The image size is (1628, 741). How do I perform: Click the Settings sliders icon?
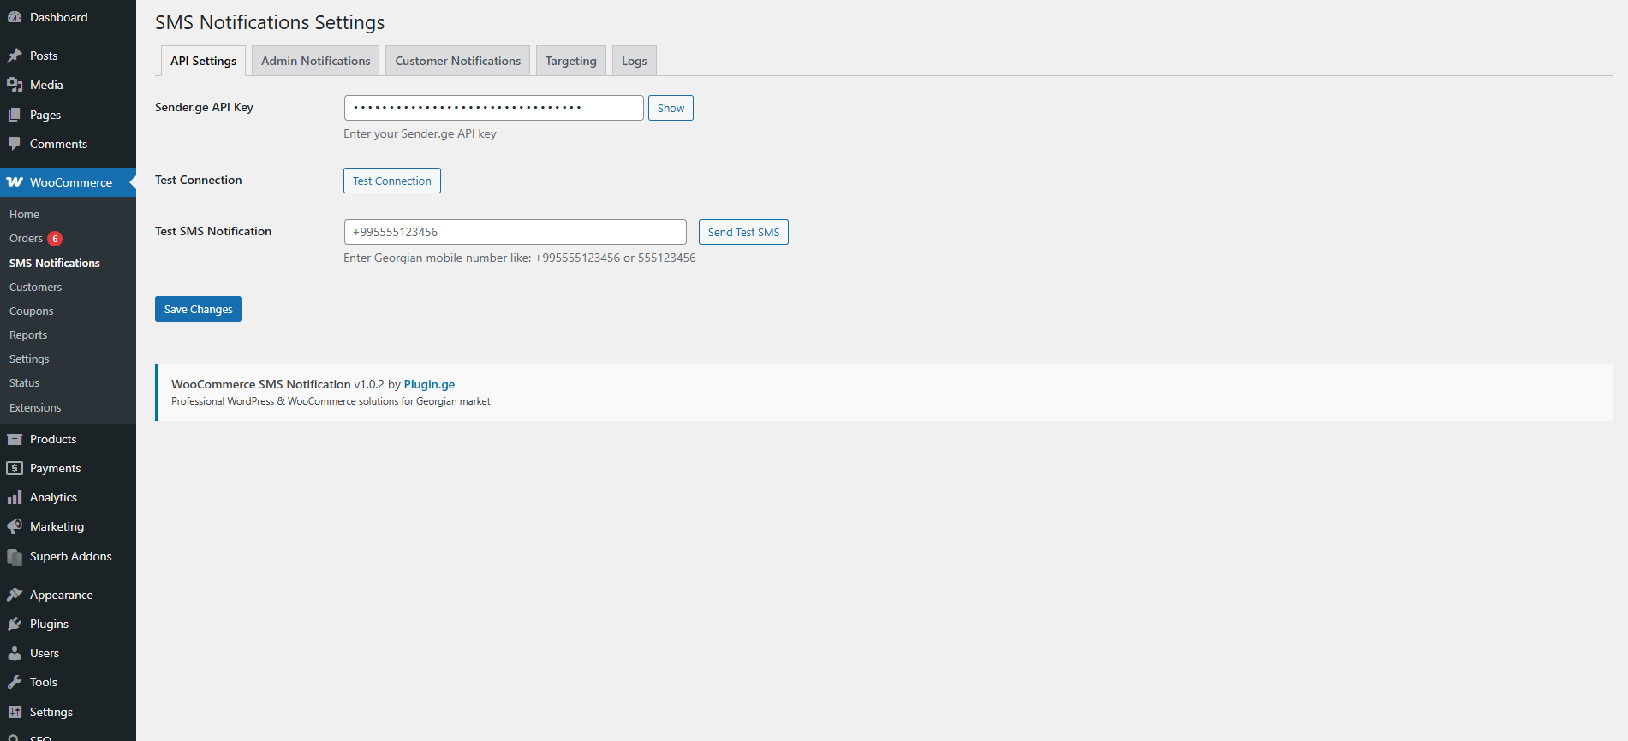tap(15, 712)
